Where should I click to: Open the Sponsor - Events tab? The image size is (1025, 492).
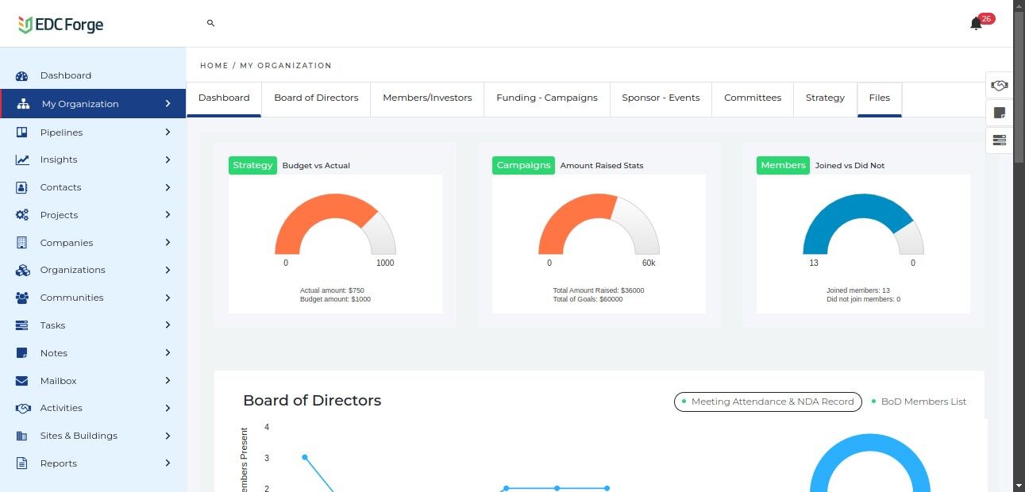pyautogui.click(x=661, y=98)
